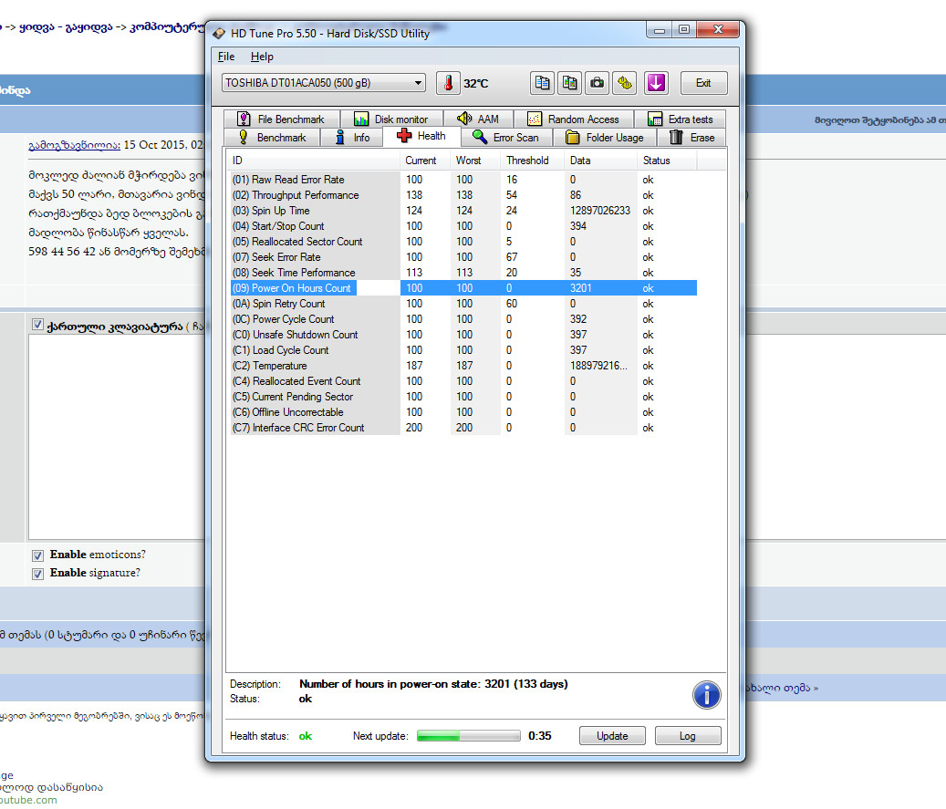Click the Info tab icon
946x809 pixels.
pos(340,137)
